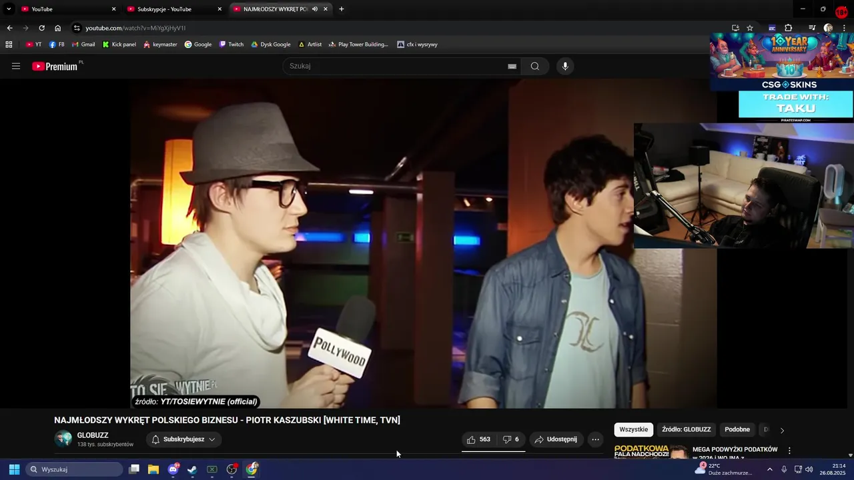The image size is (854, 480).
Task: Open File Explorer from the taskbar
Action: (153, 469)
